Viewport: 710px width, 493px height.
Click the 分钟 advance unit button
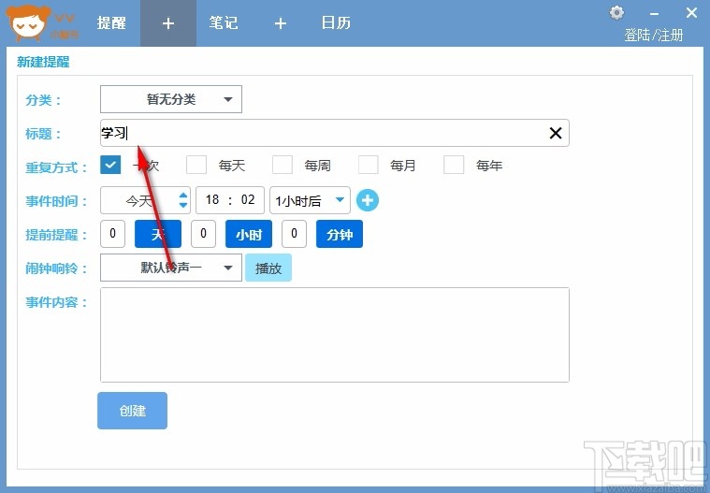pyautogui.click(x=340, y=234)
